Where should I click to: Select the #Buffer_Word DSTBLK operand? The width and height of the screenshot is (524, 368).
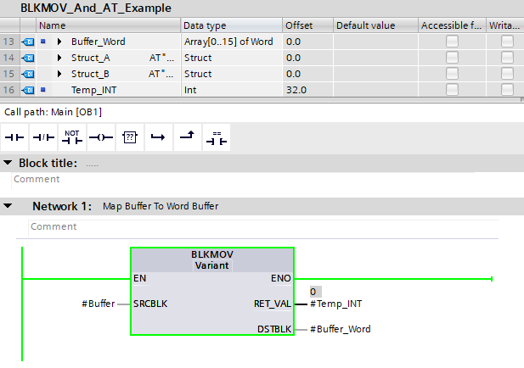tap(340, 329)
